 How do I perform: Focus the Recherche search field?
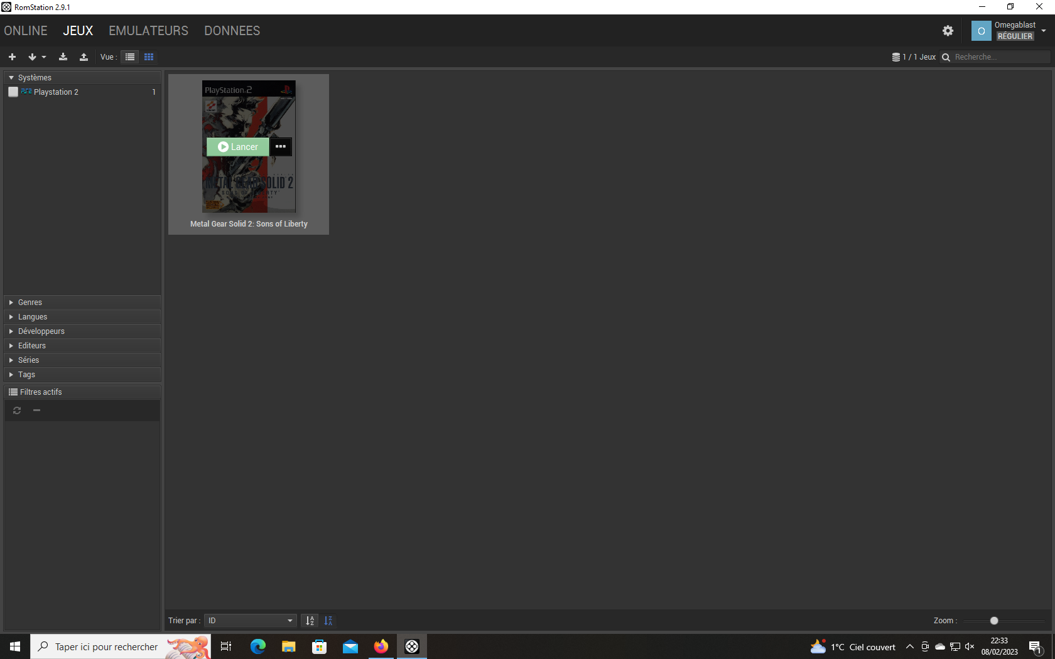click(1001, 57)
